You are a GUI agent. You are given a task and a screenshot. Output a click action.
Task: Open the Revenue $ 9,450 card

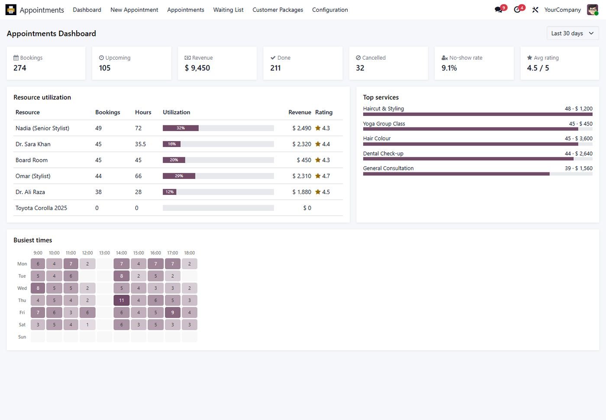point(217,63)
